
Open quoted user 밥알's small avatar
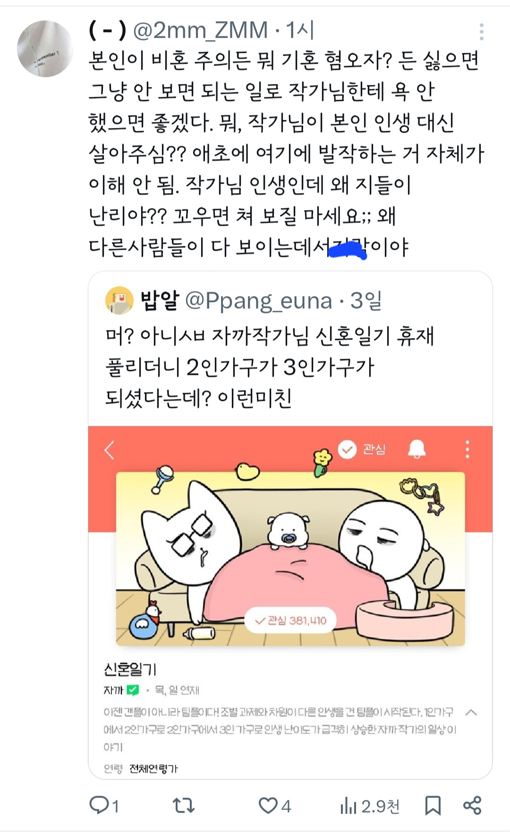coord(119,300)
